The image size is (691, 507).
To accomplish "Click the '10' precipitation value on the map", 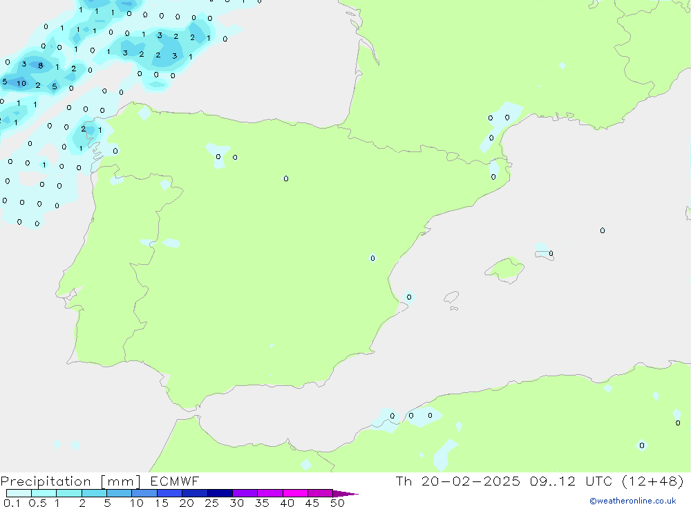I will point(21,84).
